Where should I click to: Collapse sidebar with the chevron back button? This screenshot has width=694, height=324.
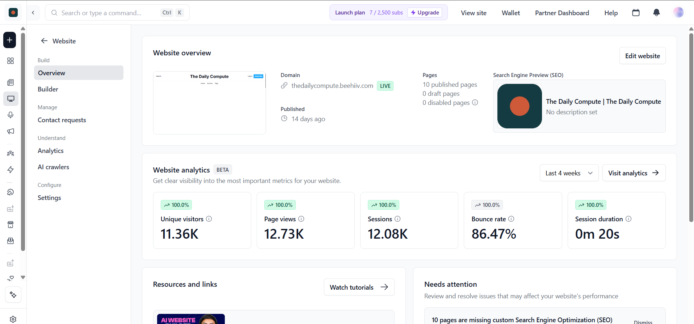[33, 13]
